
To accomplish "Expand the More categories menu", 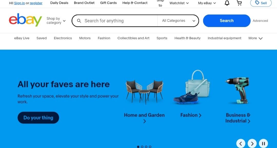I will point(255,38).
